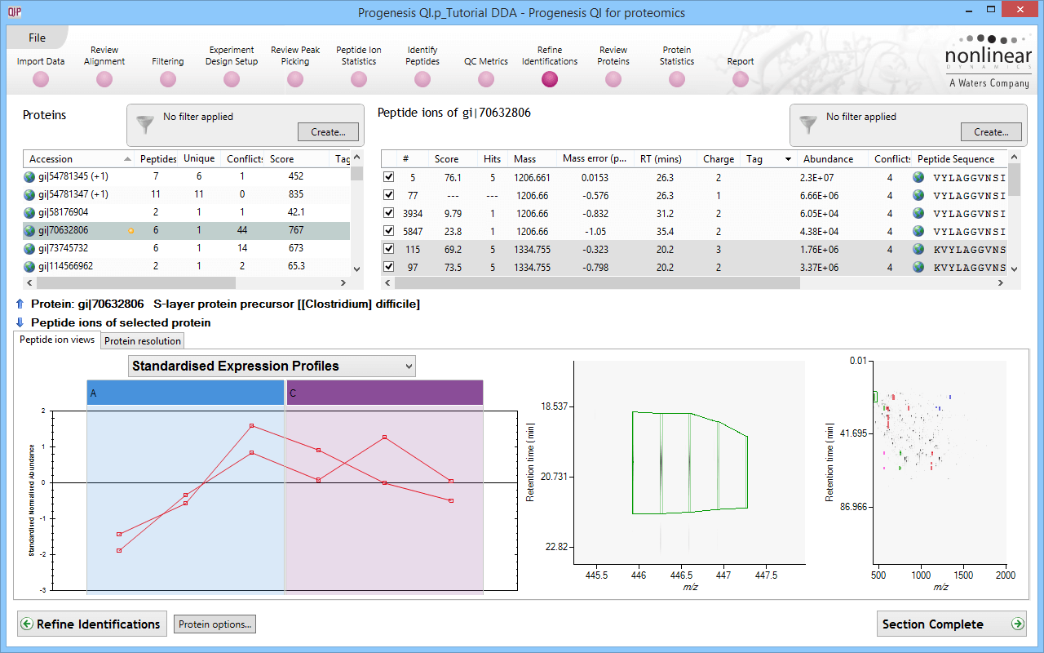Click the green ion outline in the m/z zoom view

(690, 463)
